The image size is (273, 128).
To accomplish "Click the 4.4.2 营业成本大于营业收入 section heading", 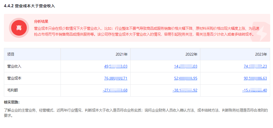I will pos(29,6).
